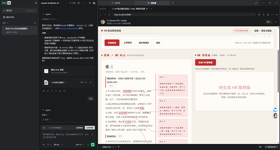Click the #TRAE求职作品秀 tag
280x150 pixels.
[x=241, y=31]
